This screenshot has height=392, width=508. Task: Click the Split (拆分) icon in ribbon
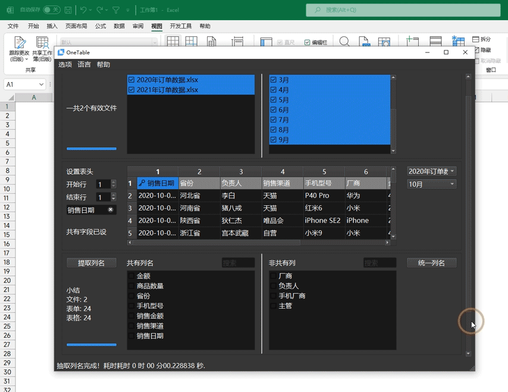click(x=476, y=39)
